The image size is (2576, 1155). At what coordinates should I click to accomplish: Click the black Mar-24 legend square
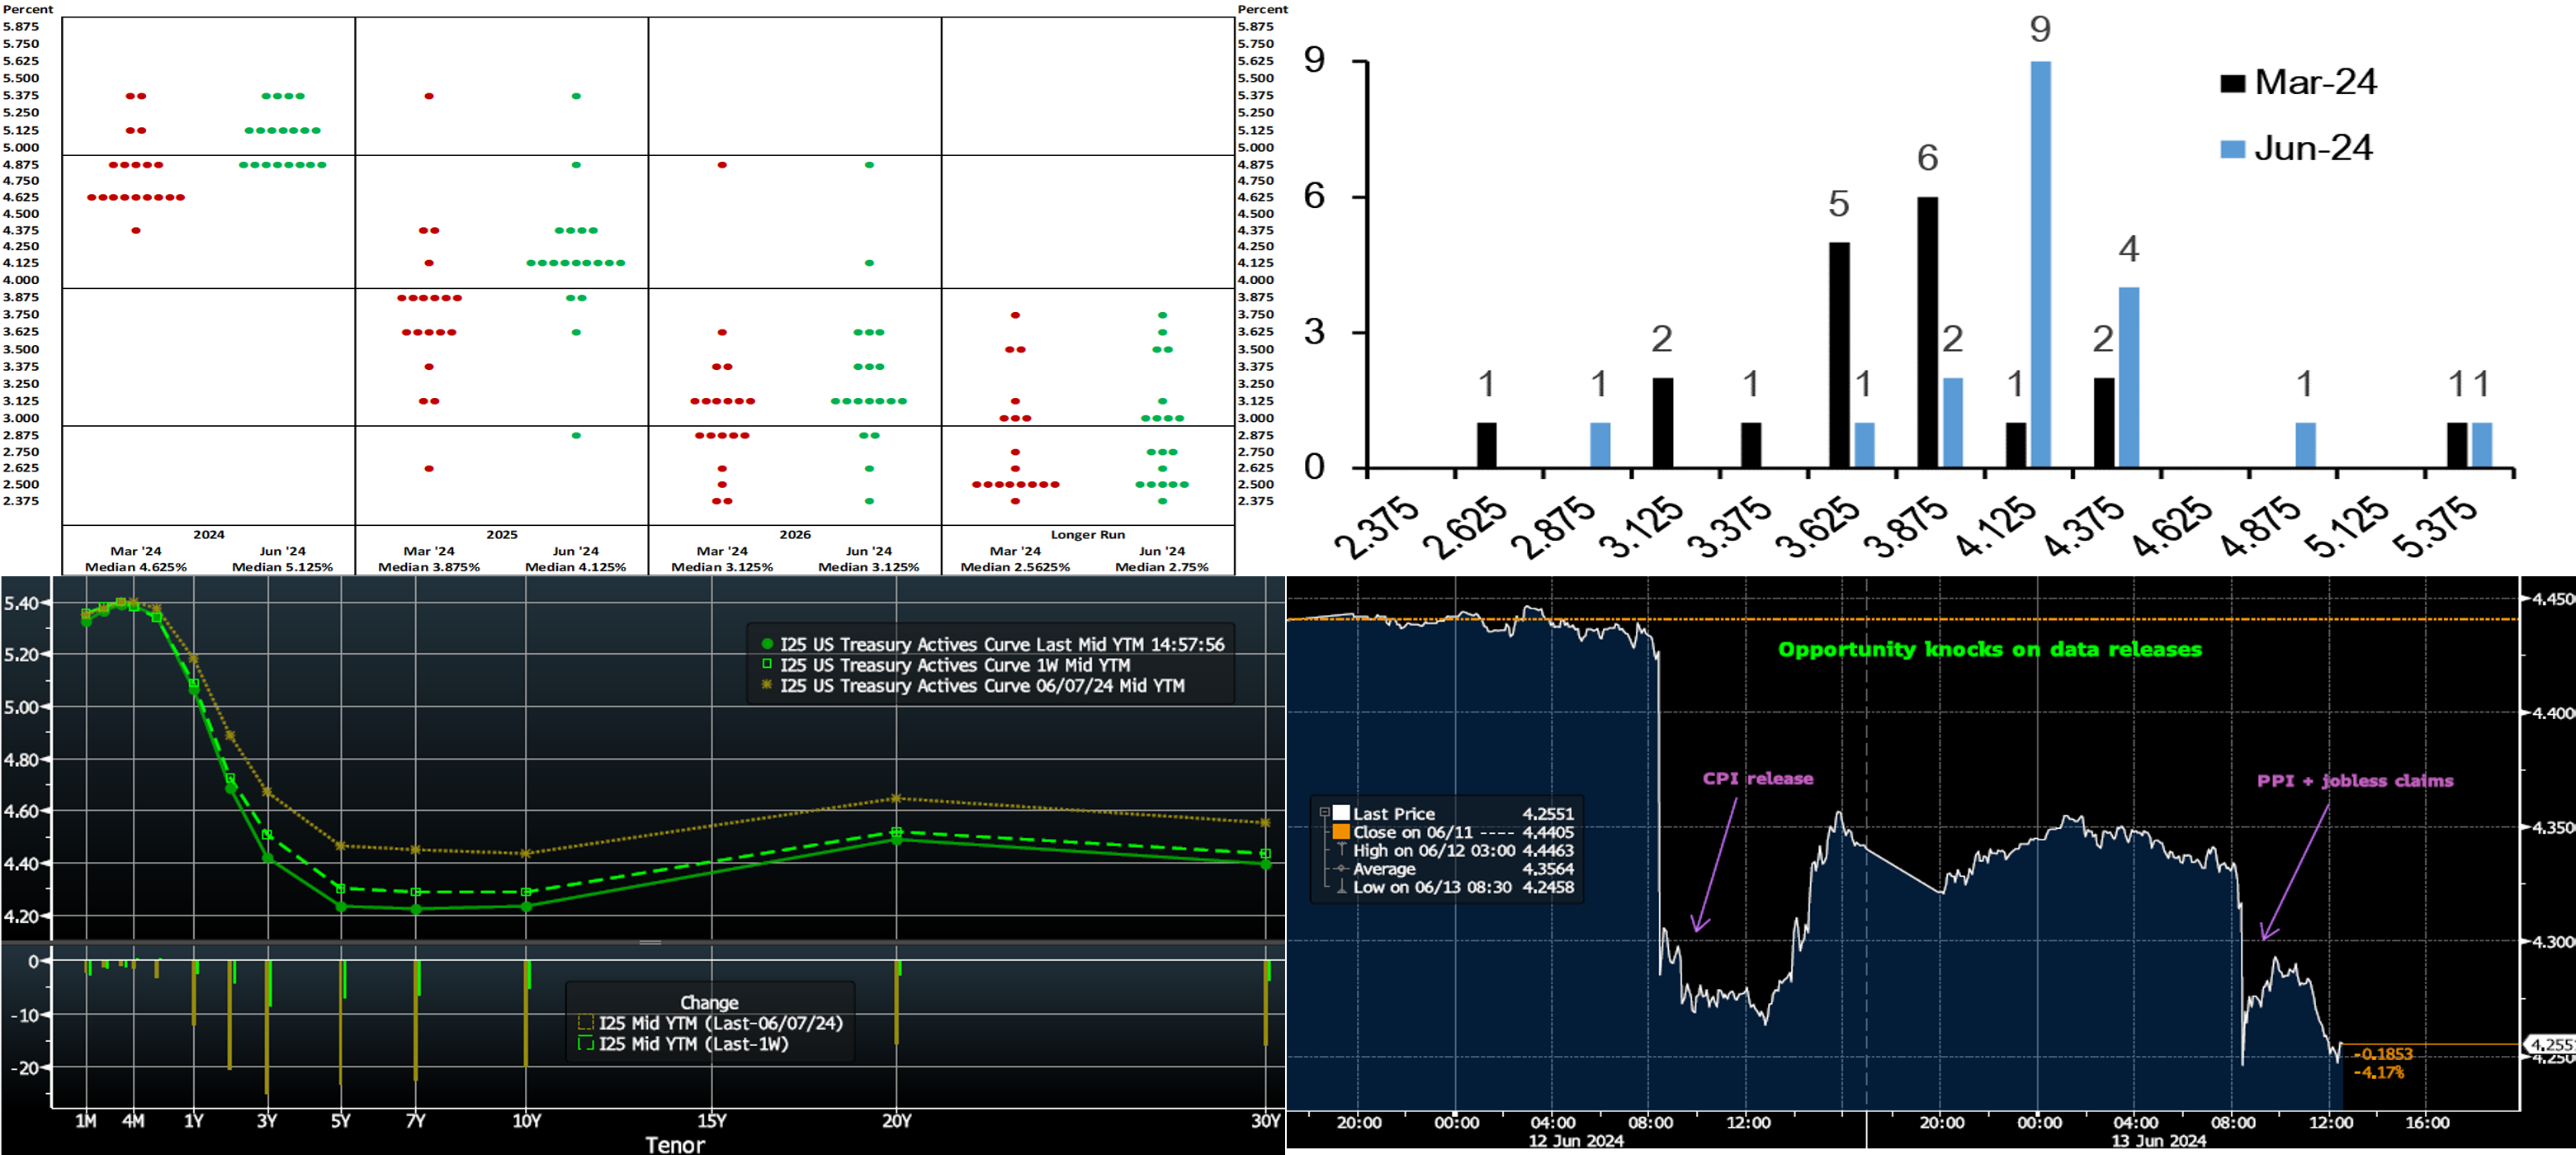(2232, 83)
